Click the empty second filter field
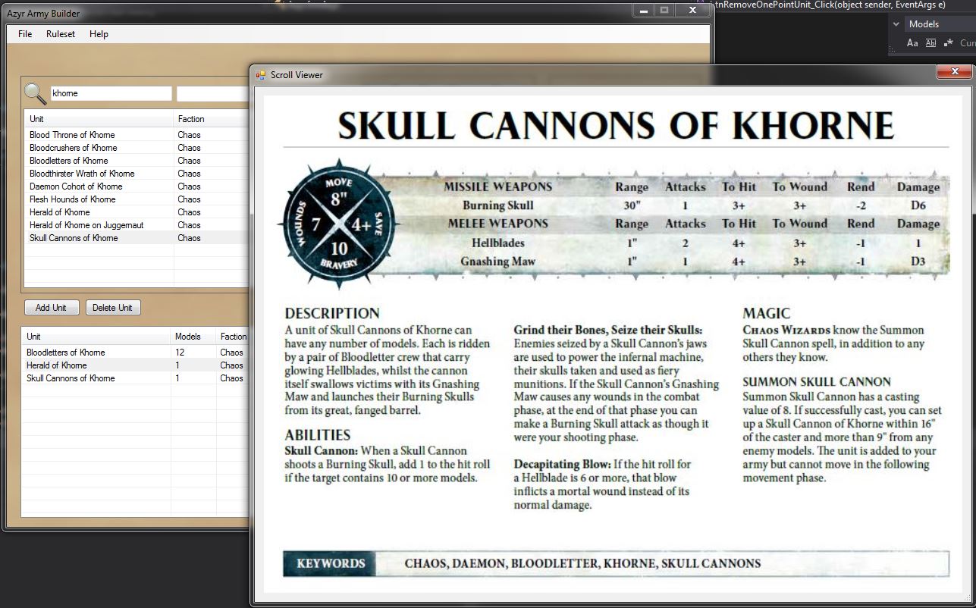 tap(213, 93)
